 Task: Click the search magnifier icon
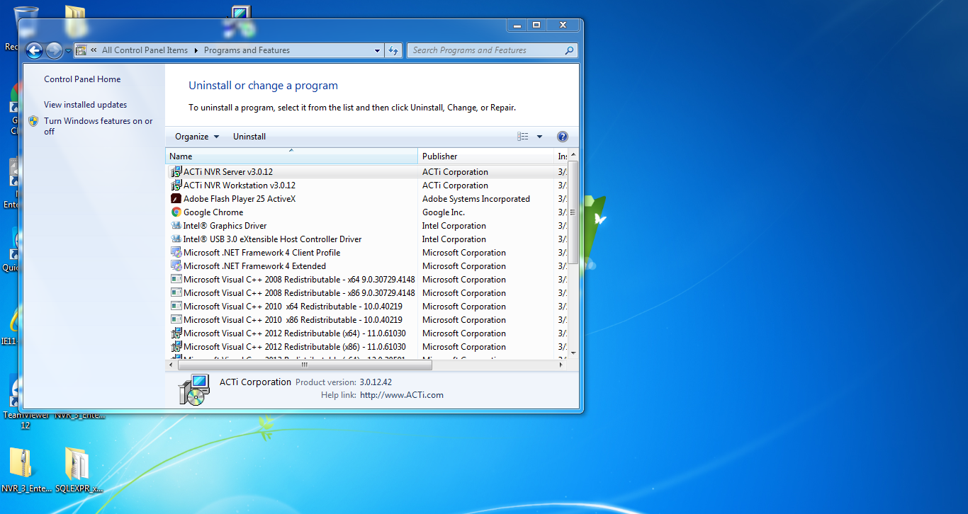[x=569, y=50]
